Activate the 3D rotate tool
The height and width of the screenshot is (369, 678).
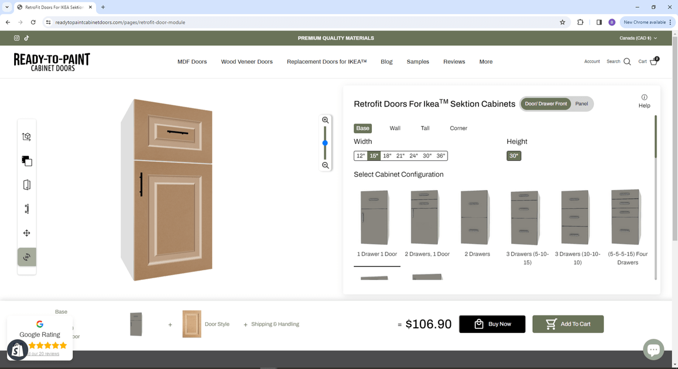(27, 257)
